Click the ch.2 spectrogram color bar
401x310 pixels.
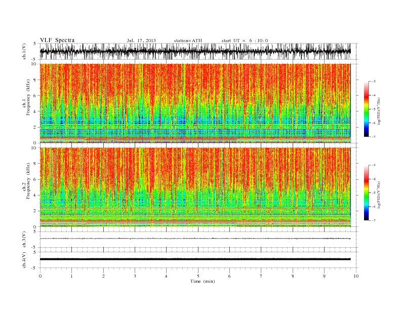[366, 193]
